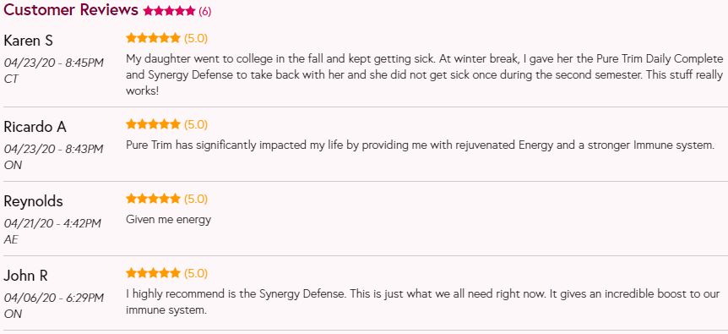The width and height of the screenshot is (728, 334).
Task: Click reviewer name Reynolds
Action: click(x=34, y=201)
